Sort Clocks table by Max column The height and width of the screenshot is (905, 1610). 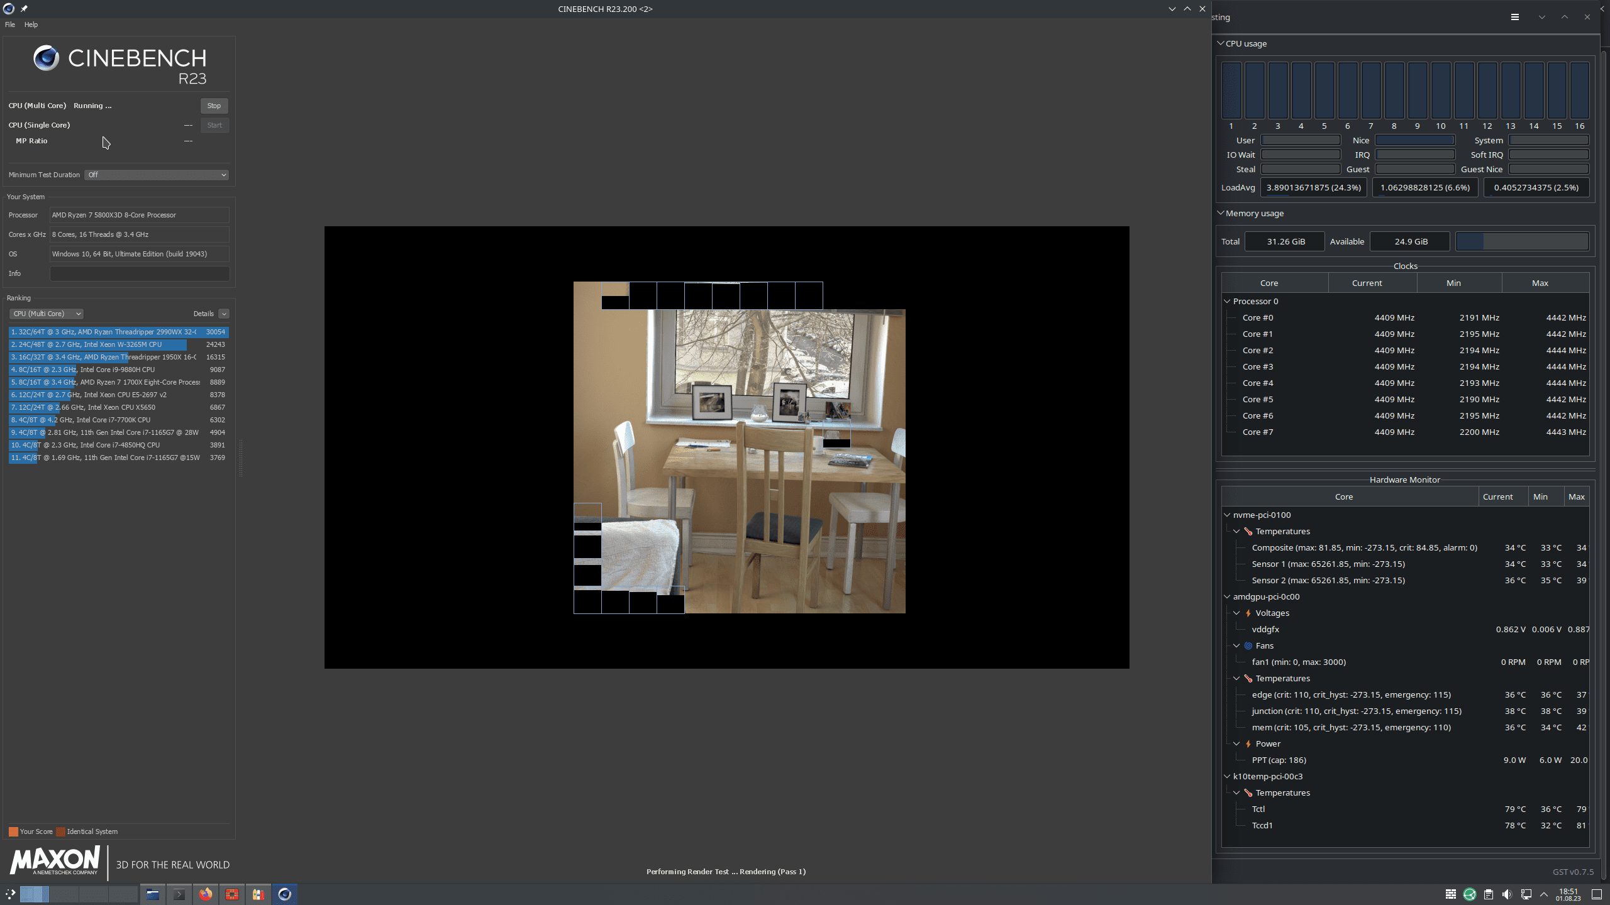1545,283
